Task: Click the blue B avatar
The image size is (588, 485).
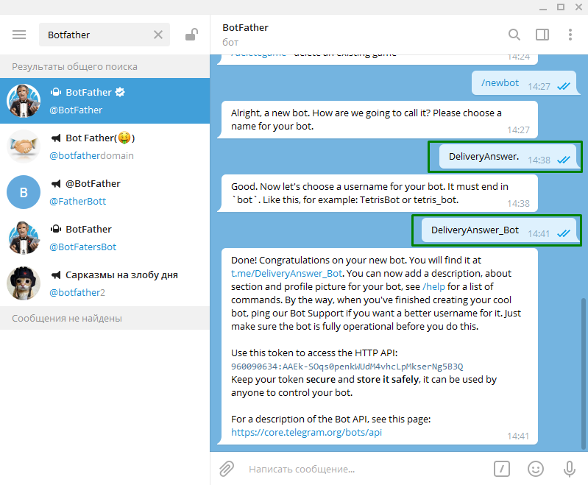Action: point(24,192)
